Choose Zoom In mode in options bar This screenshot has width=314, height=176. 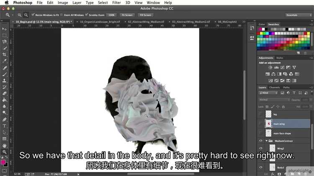(x=19, y=15)
